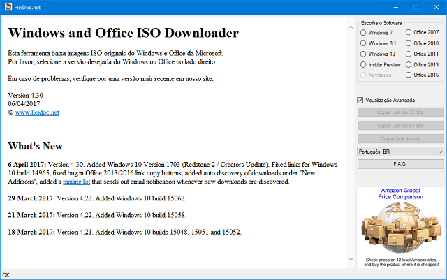Click the 'Windows and Office ISO Downloader' title
Screen dimensions: 447x280
[x=124, y=33]
